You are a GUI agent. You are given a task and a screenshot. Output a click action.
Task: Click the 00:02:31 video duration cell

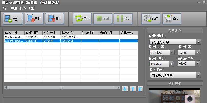click(34, 41)
